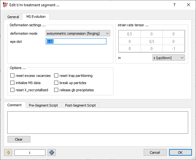The width and height of the screenshot is (196, 160).
Task: Click the Cancel button
Action: (x=155, y=152)
